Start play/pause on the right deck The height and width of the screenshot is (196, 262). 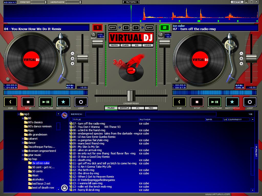(x=215, y=102)
